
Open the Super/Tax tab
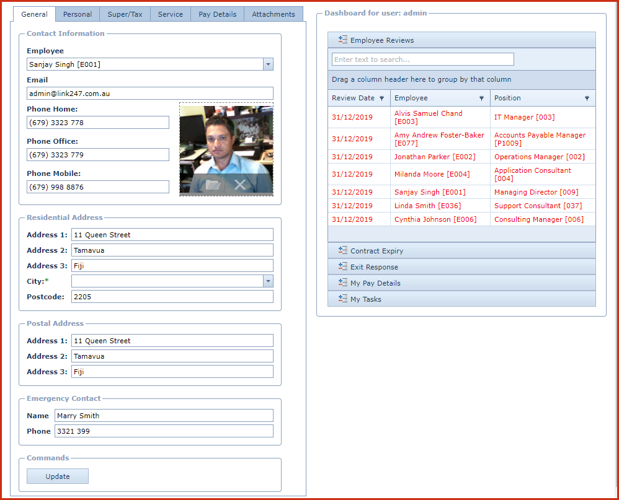coord(125,14)
